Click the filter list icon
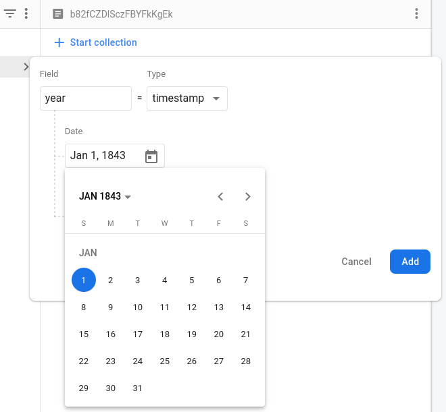Image resolution: width=446 pixels, height=412 pixels. click(x=9, y=13)
